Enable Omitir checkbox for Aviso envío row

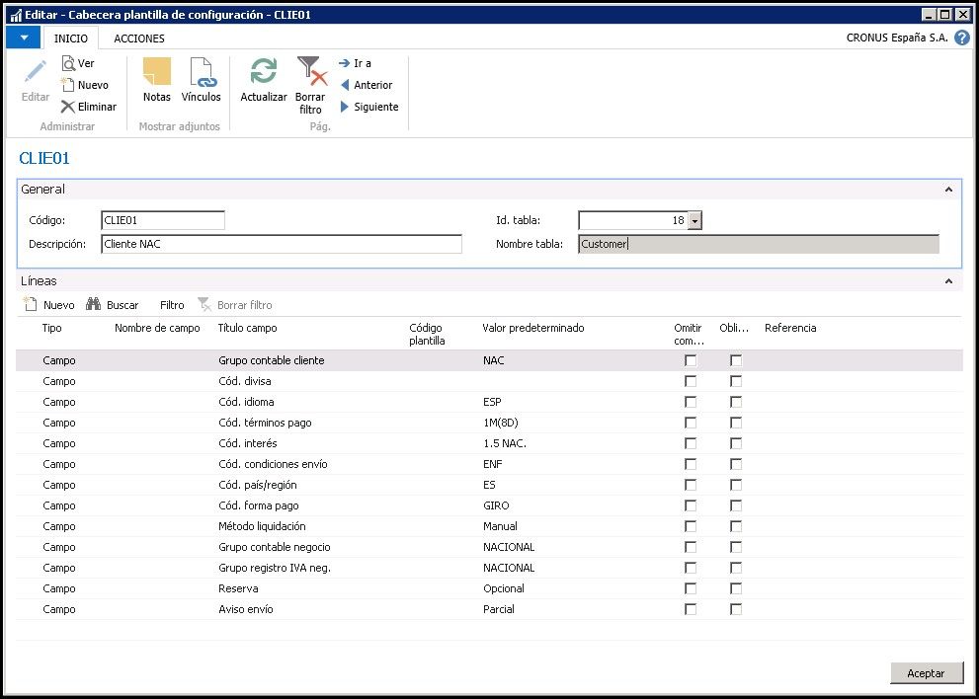(x=691, y=610)
